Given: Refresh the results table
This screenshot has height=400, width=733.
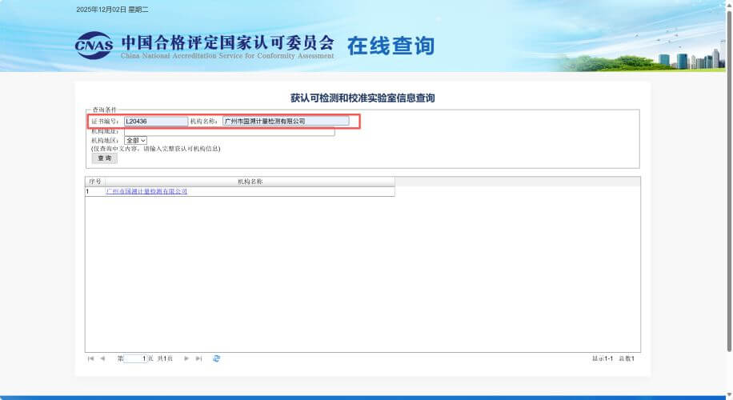Looking at the screenshot, I should pyautogui.click(x=217, y=358).
